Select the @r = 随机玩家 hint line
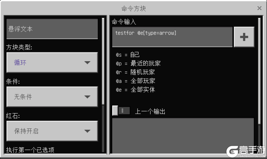 [135, 72]
